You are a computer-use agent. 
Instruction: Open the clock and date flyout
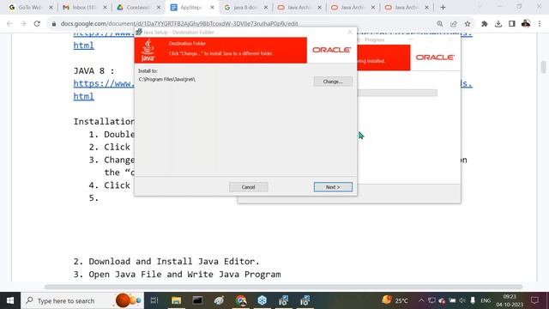[510, 300]
